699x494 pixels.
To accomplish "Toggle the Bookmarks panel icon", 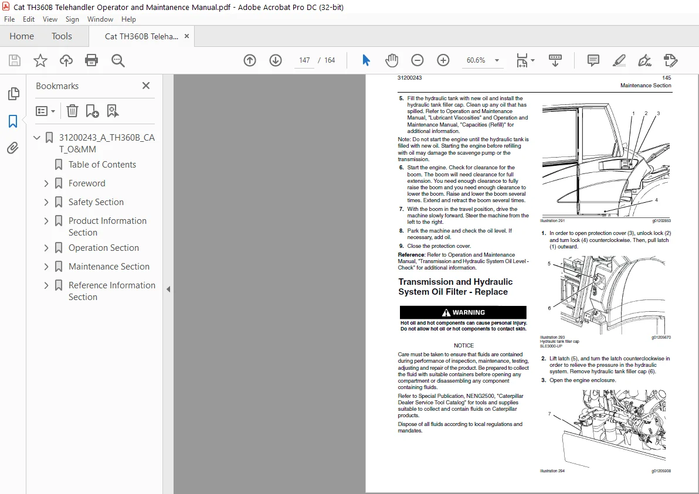I will 13,121.
